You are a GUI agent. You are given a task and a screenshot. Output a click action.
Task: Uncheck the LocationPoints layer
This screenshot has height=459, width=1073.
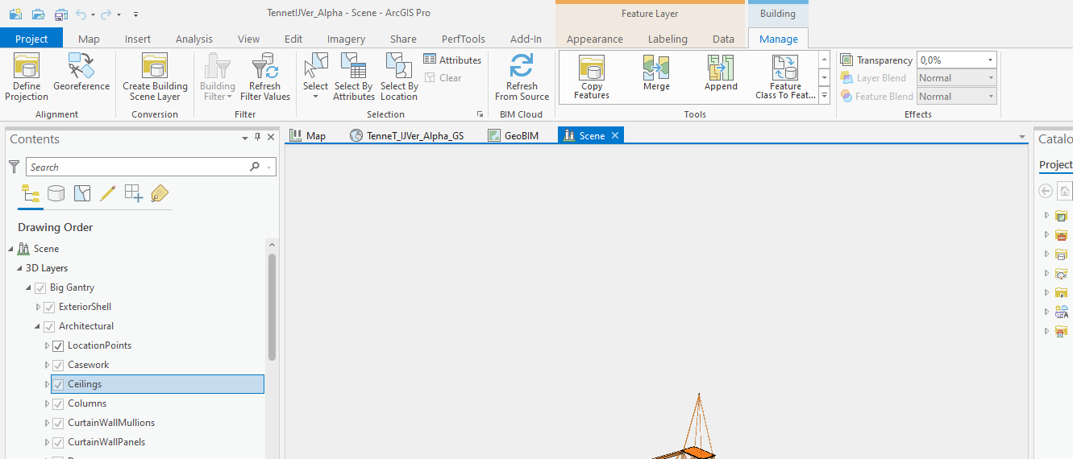[58, 345]
